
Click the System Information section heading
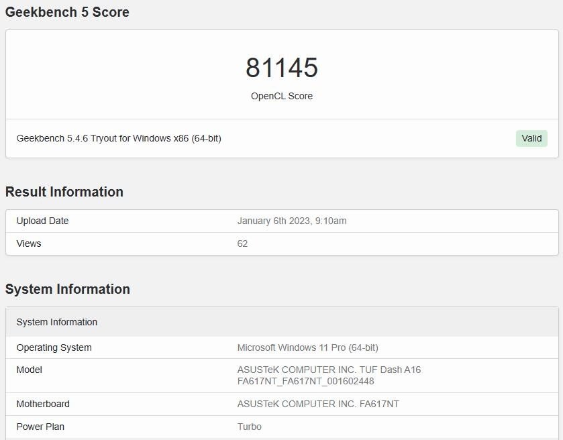click(x=68, y=289)
